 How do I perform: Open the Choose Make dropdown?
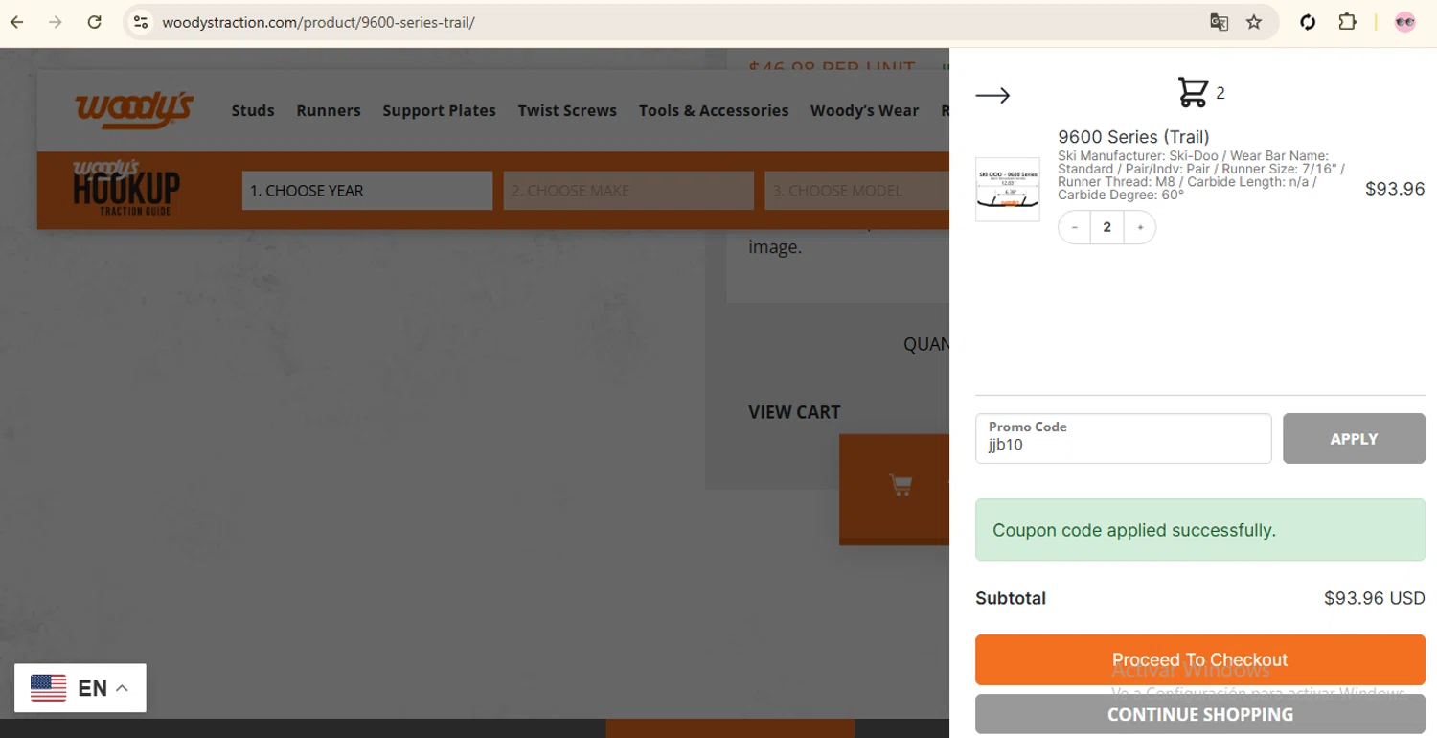[628, 191]
